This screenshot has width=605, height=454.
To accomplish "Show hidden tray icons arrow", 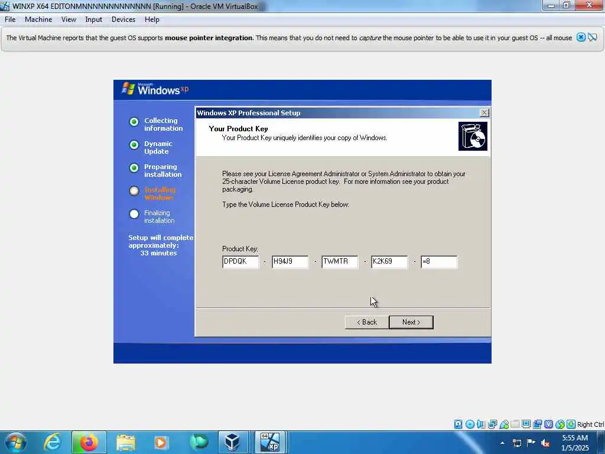I will pos(502,443).
